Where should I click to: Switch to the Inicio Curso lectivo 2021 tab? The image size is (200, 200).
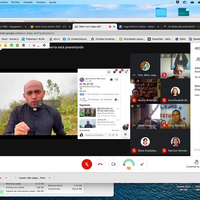(51, 26)
